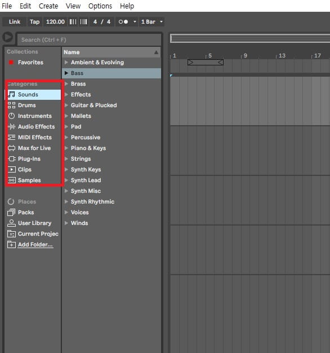Open the Create menu

click(48, 6)
